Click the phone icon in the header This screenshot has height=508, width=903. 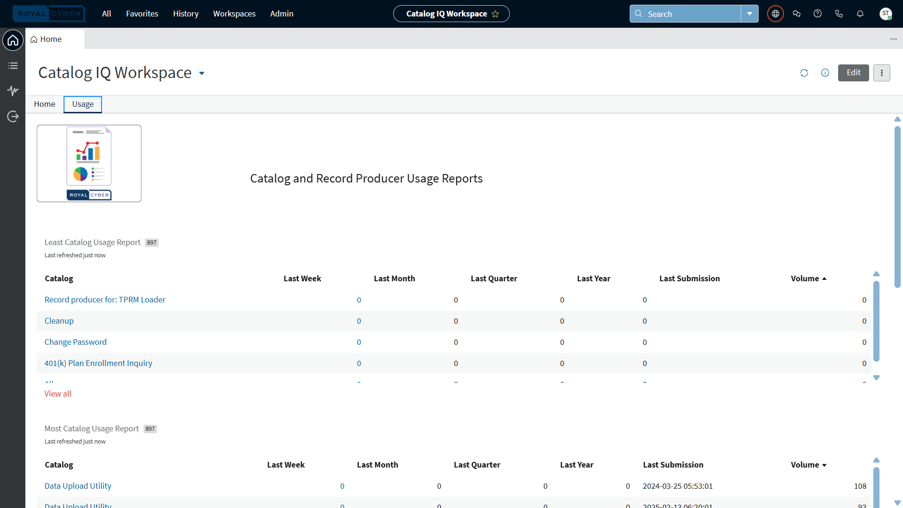coord(839,14)
